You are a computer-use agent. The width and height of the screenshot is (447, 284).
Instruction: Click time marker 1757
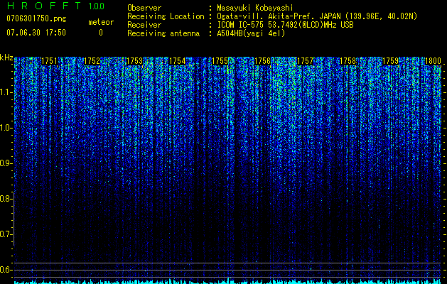tap(306, 61)
